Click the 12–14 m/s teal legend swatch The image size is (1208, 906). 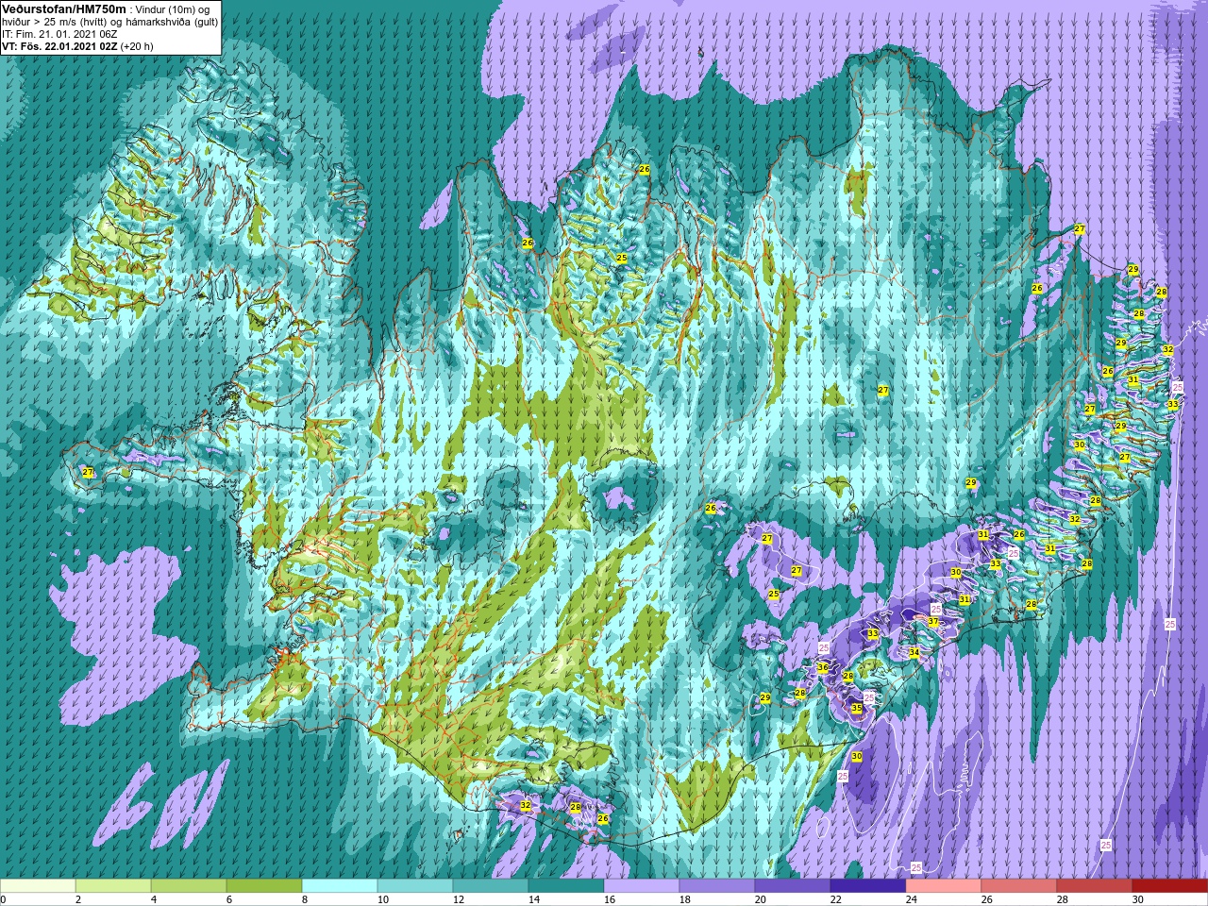pyautogui.click(x=491, y=886)
